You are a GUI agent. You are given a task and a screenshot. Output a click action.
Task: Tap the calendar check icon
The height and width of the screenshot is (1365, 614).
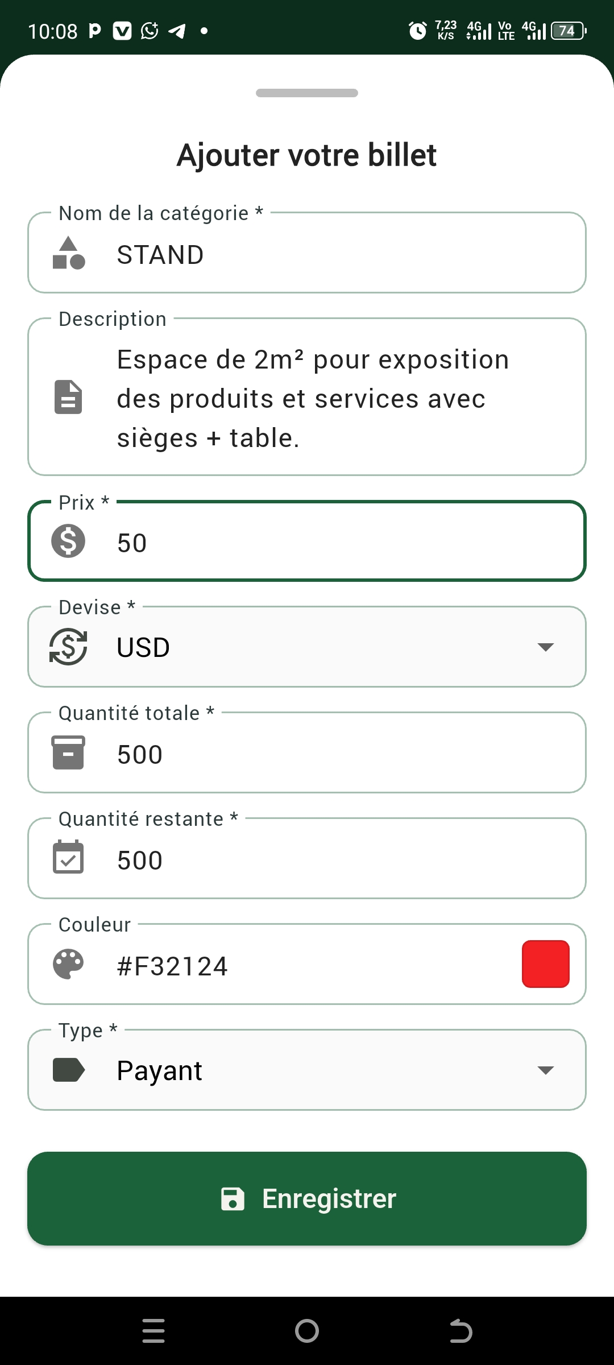68,858
